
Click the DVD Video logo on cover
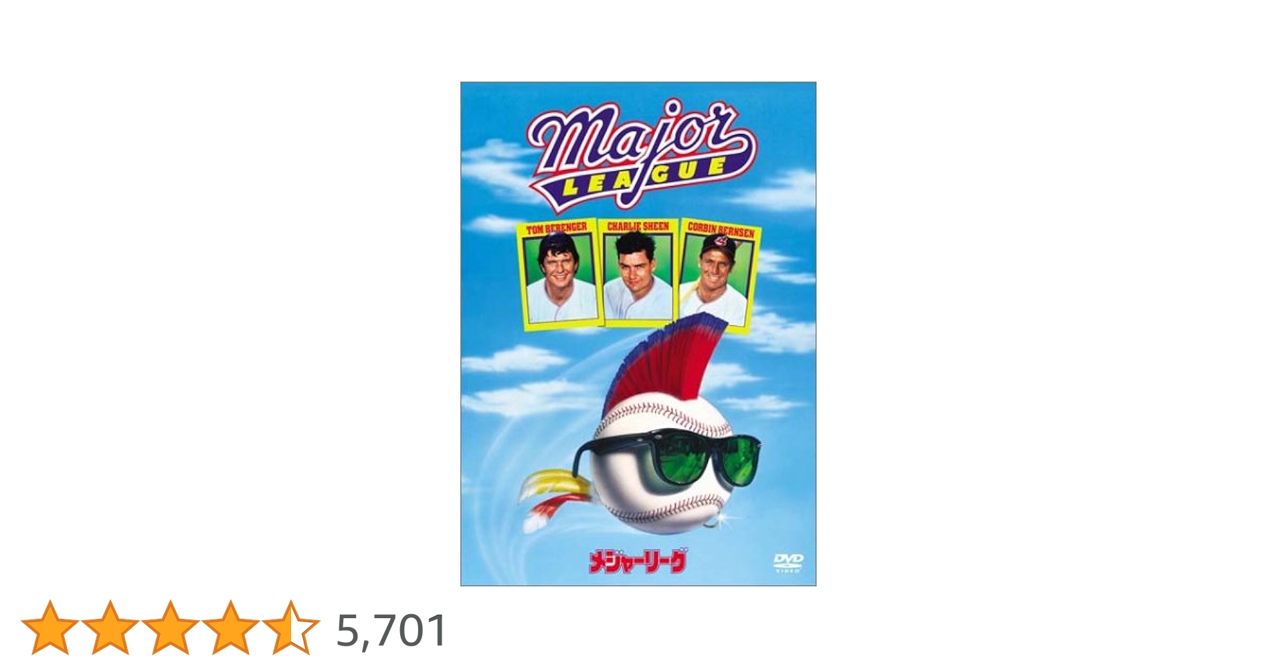[x=788, y=563]
